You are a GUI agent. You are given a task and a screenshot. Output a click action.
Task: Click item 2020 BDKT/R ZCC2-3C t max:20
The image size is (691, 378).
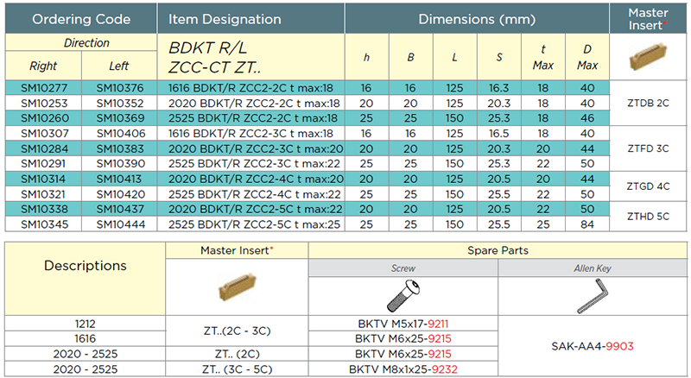click(256, 149)
